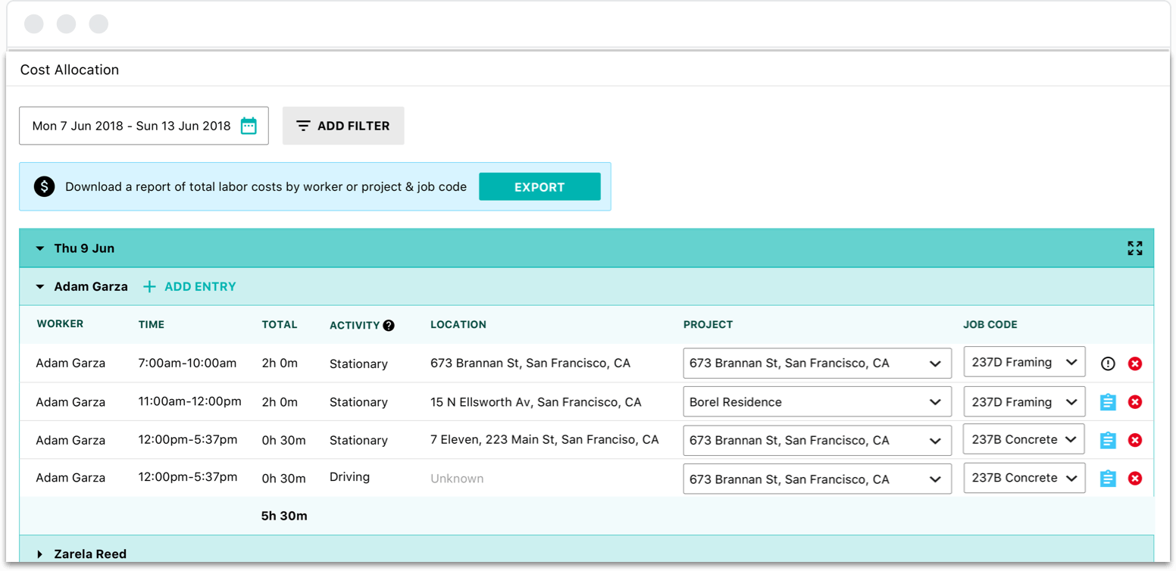This screenshot has width=1176, height=571.
Task: Click the JOB CODE column header
Action: coord(990,325)
